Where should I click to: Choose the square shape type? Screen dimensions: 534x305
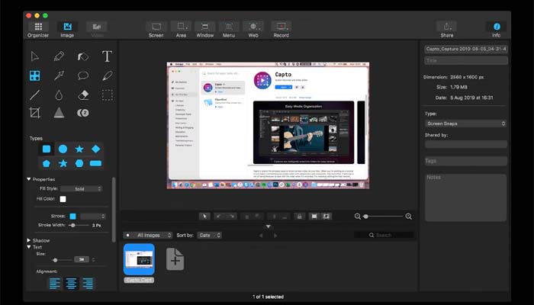click(x=47, y=149)
